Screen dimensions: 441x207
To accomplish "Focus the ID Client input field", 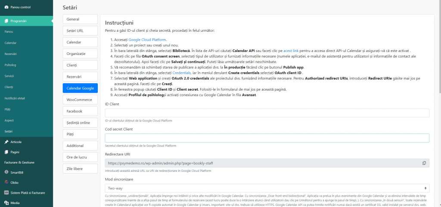I will (267, 113).
